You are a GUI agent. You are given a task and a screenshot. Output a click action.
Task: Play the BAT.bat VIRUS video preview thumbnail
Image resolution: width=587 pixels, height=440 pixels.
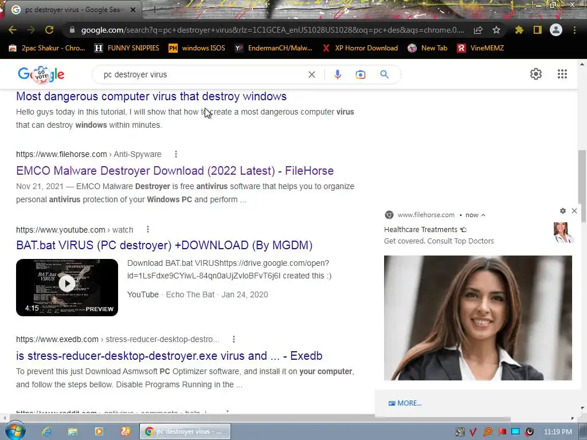coord(67,288)
